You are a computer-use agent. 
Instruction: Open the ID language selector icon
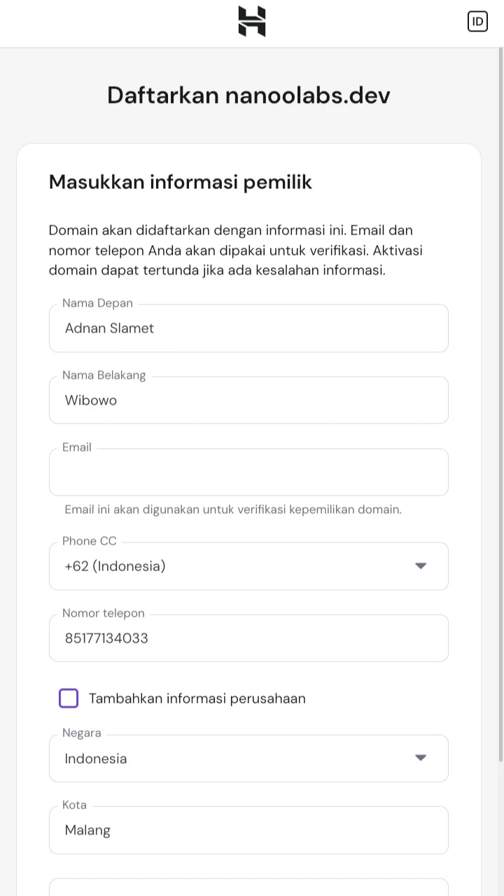point(477,21)
